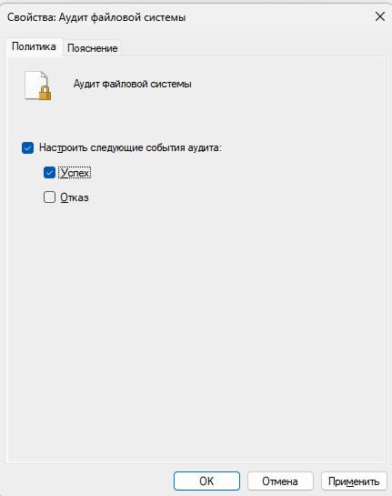Click the Успех label text
Viewport: 392px width, 496px height.
75,173
